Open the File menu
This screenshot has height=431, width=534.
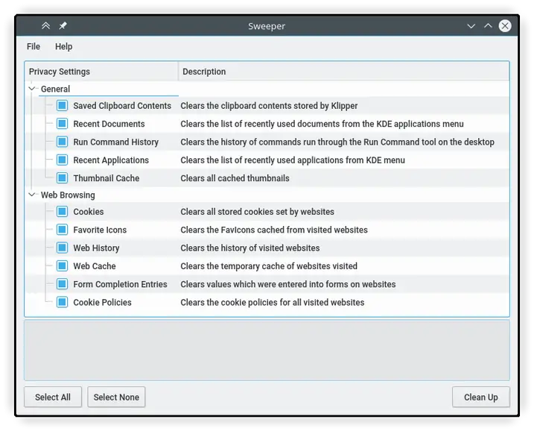click(x=34, y=46)
